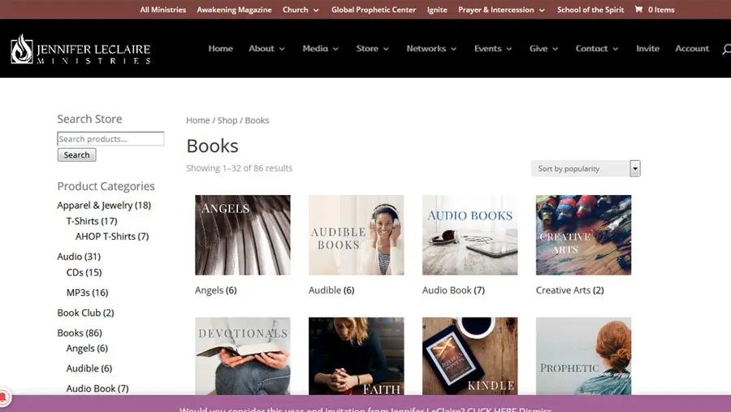The image size is (731, 412).
Task: Expand the Prayer & Intercession menu
Action: click(x=500, y=10)
